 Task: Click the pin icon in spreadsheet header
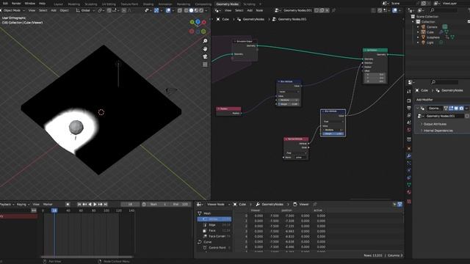[x=315, y=204]
